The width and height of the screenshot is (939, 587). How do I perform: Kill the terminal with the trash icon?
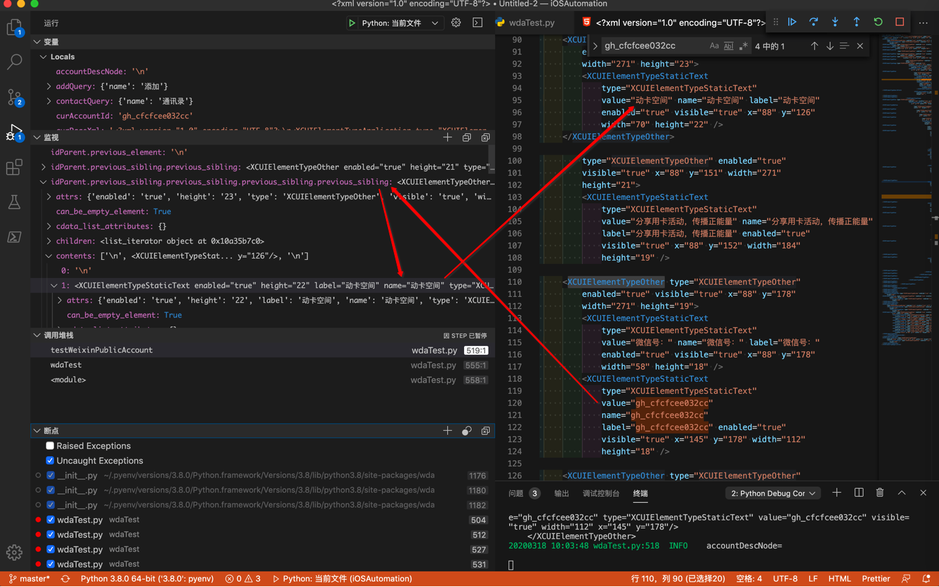coord(880,492)
